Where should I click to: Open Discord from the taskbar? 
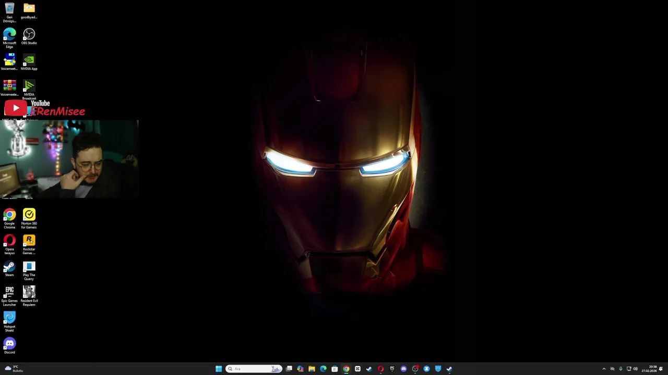403,369
